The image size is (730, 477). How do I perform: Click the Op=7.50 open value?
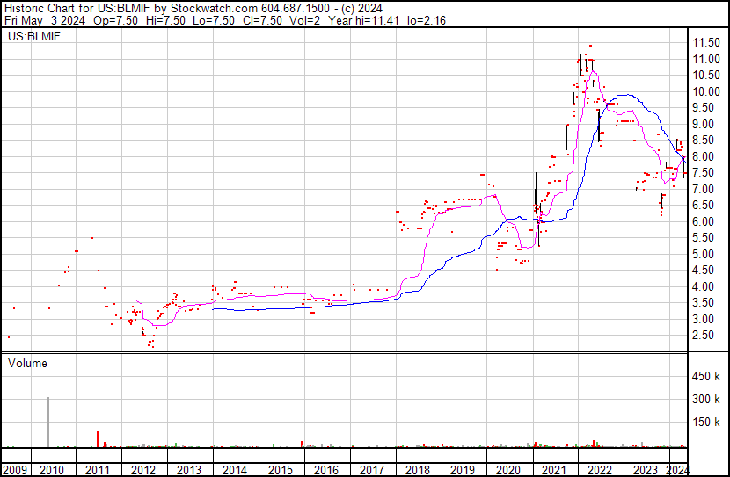click(x=115, y=21)
